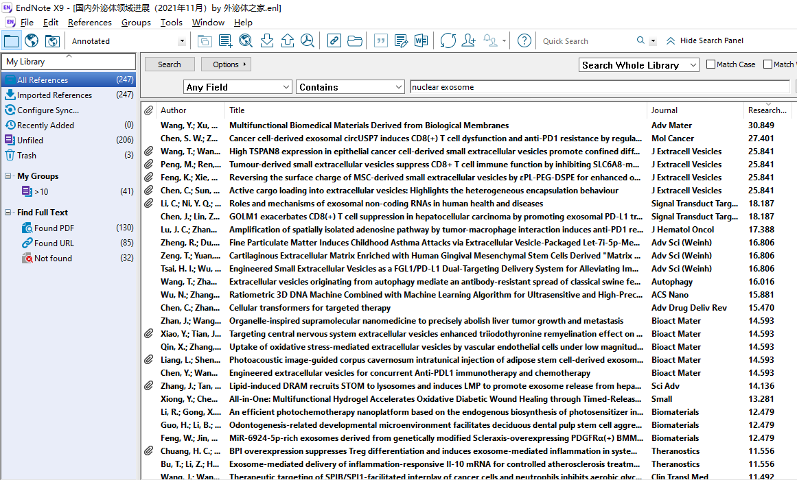
Task: Click the Options button
Action: (x=226, y=64)
